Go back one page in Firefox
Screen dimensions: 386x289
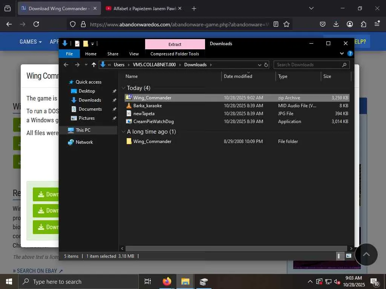point(9,24)
